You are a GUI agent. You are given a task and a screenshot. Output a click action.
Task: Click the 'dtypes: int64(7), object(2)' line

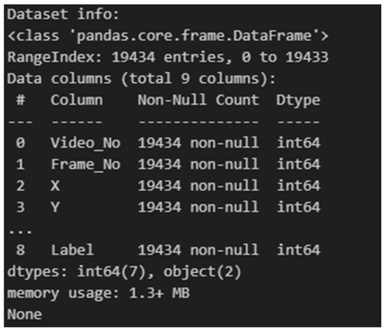[x=124, y=272]
